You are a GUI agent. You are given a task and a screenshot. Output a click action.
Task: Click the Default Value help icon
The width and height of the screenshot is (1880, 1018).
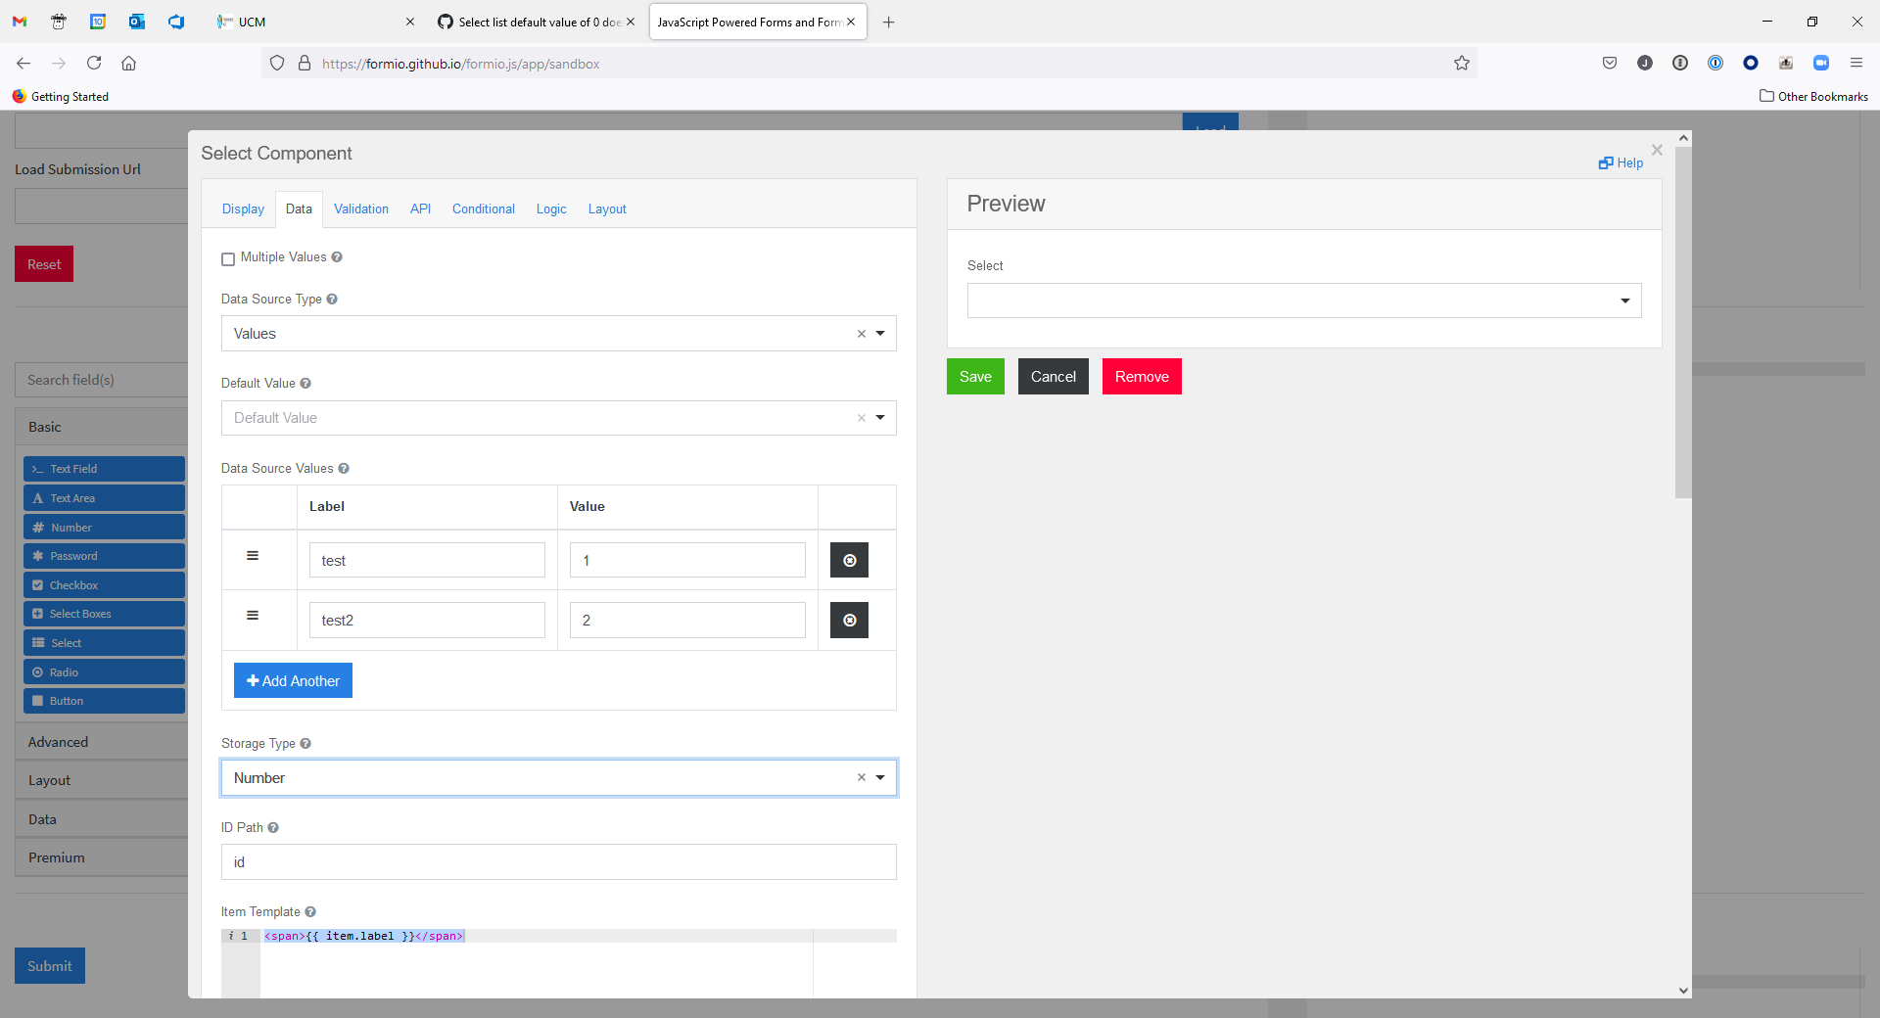click(x=305, y=384)
